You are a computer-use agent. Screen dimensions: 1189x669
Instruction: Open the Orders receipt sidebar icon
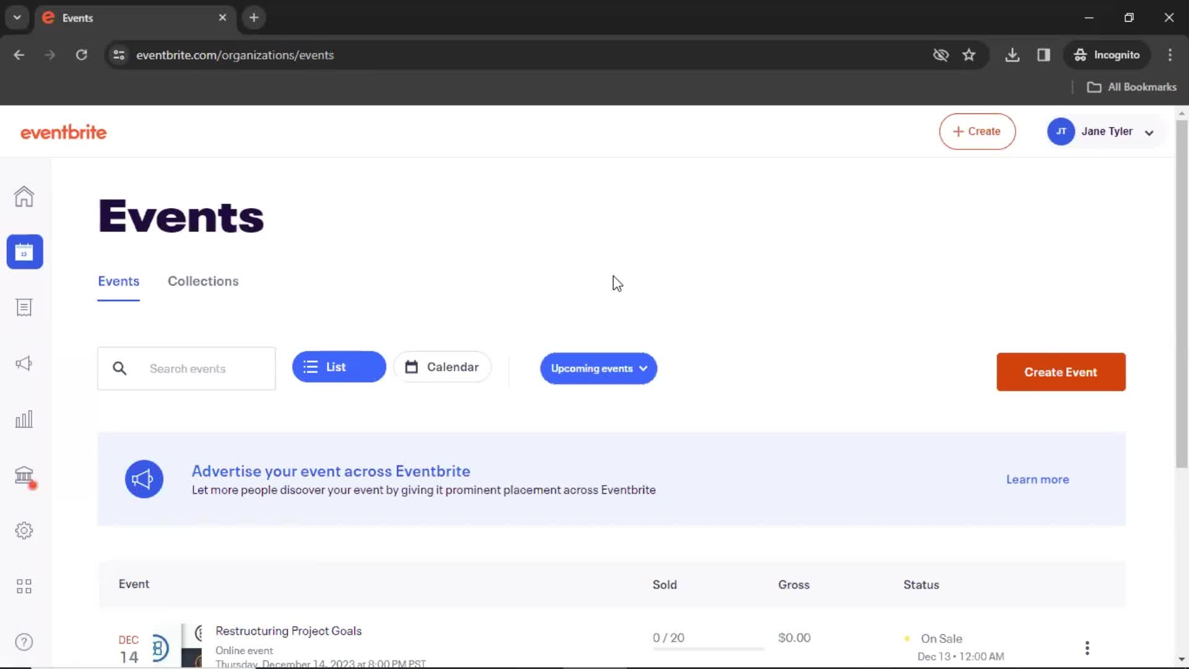coord(24,308)
